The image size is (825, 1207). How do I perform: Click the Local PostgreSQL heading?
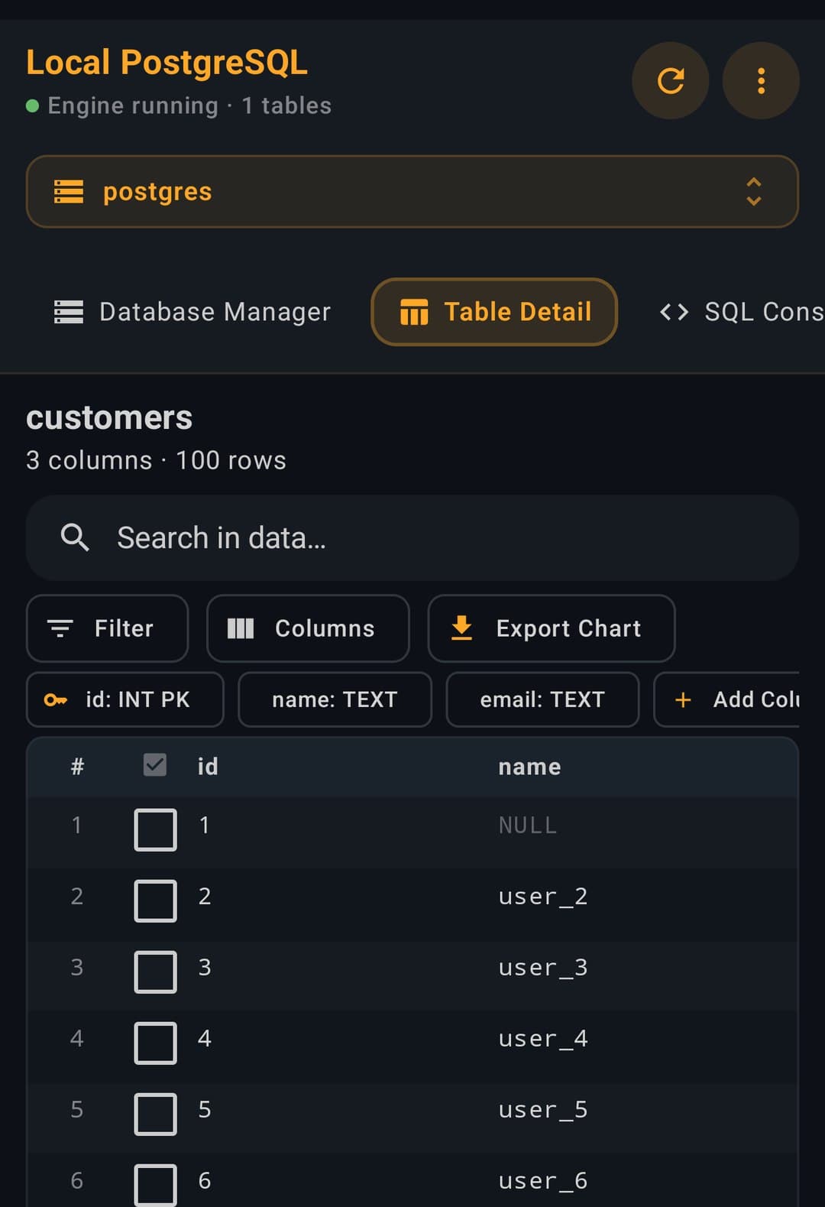[167, 63]
